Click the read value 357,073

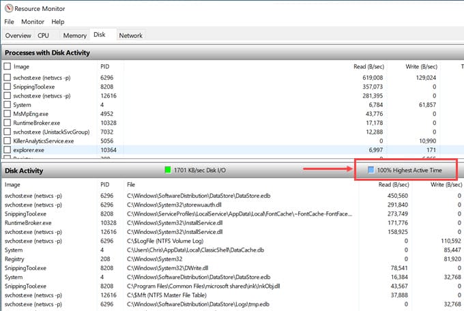(373, 87)
